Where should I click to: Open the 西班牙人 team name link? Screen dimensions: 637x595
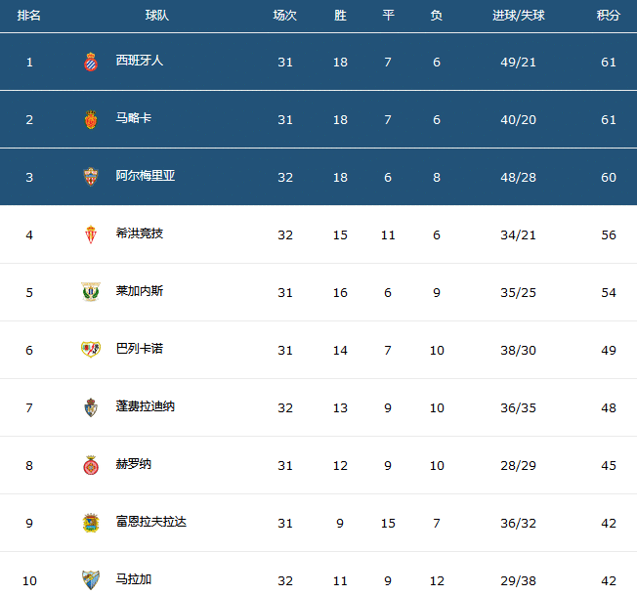[x=140, y=61]
